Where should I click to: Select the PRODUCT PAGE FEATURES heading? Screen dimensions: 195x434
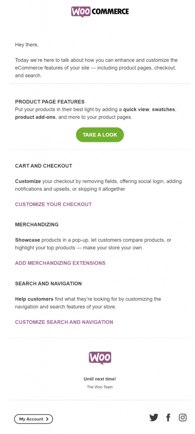[x=50, y=102]
